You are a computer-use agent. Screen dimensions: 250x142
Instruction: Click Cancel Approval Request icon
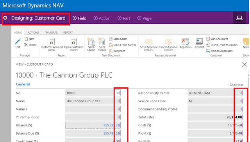pyautogui.click(x=168, y=42)
